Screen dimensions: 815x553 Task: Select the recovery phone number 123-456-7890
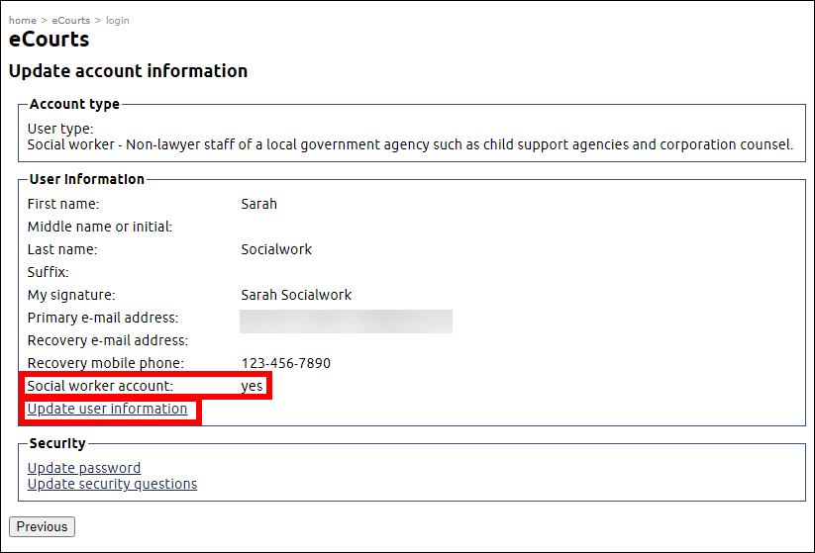point(286,363)
